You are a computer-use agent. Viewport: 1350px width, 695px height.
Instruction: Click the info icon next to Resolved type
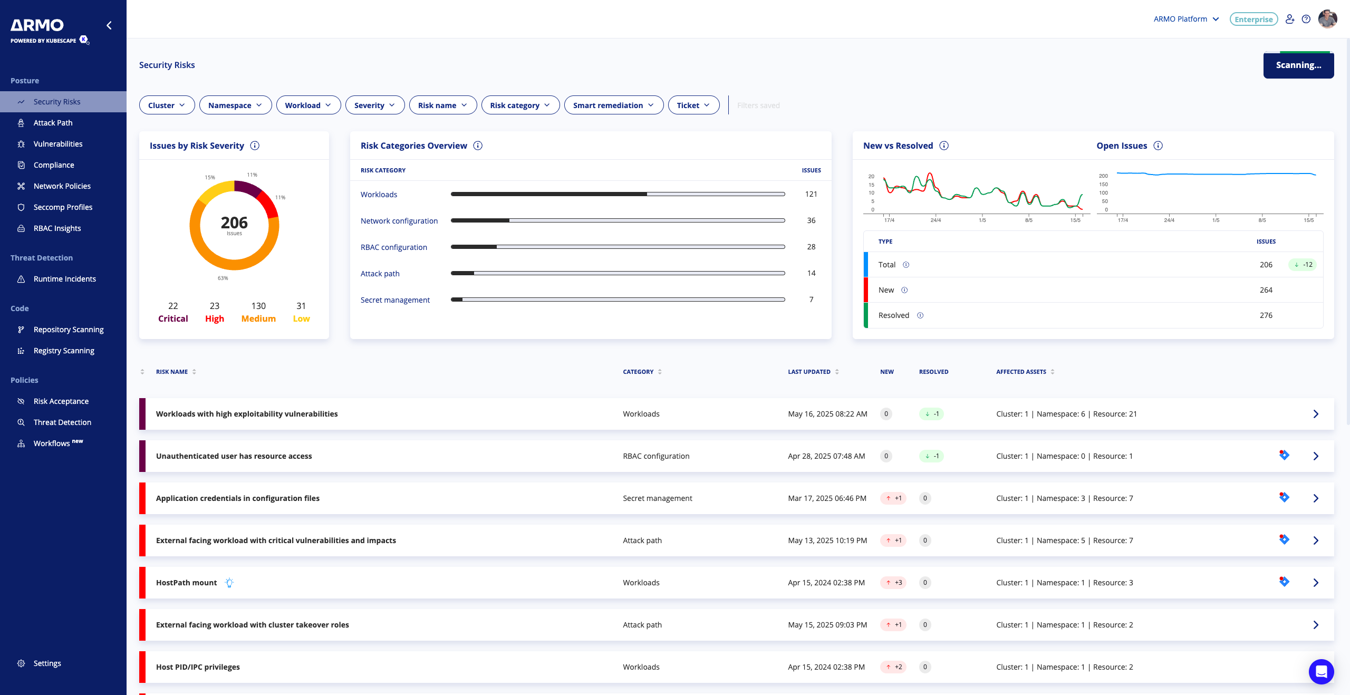click(920, 315)
